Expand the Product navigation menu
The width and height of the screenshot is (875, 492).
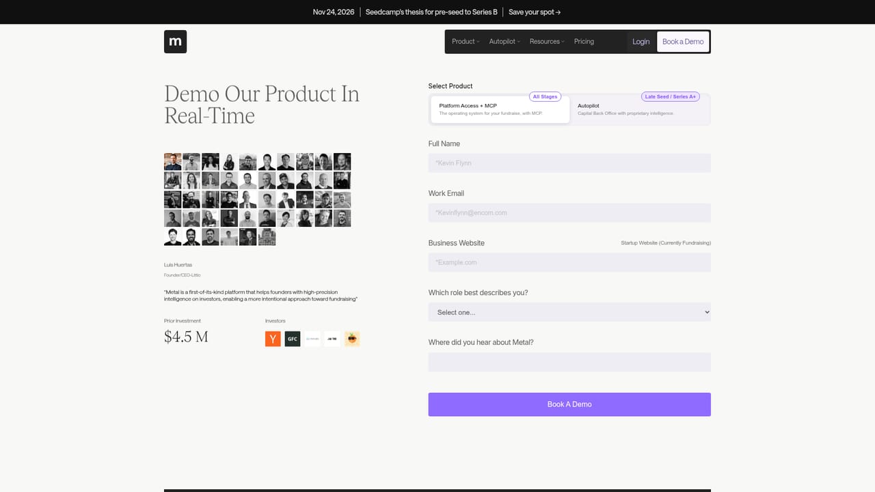pyautogui.click(x=466, y=42)
